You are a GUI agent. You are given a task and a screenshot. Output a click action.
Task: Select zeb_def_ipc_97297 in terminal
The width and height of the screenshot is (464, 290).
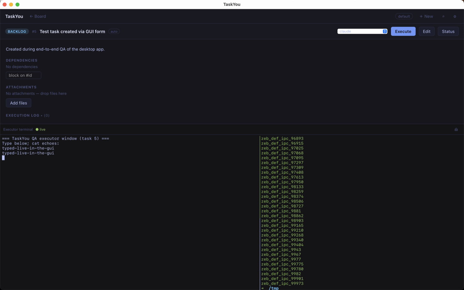(282, 163)
